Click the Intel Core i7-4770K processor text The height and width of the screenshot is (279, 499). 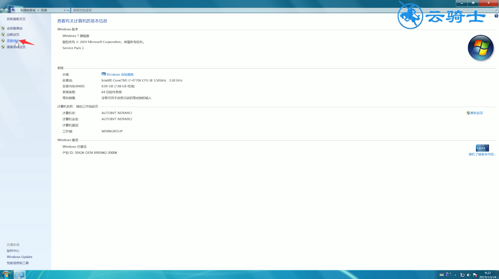point(142,80)
